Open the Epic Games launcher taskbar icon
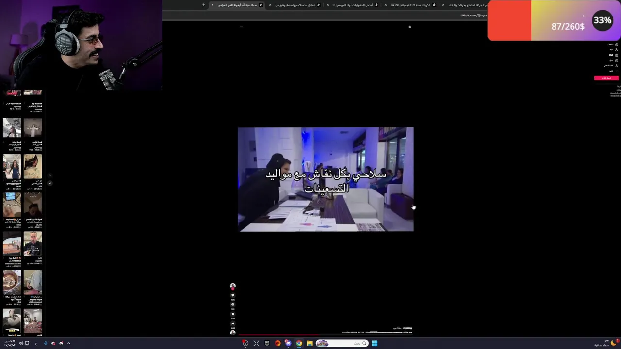The image size is (621, 349). [x=267, y=343]
